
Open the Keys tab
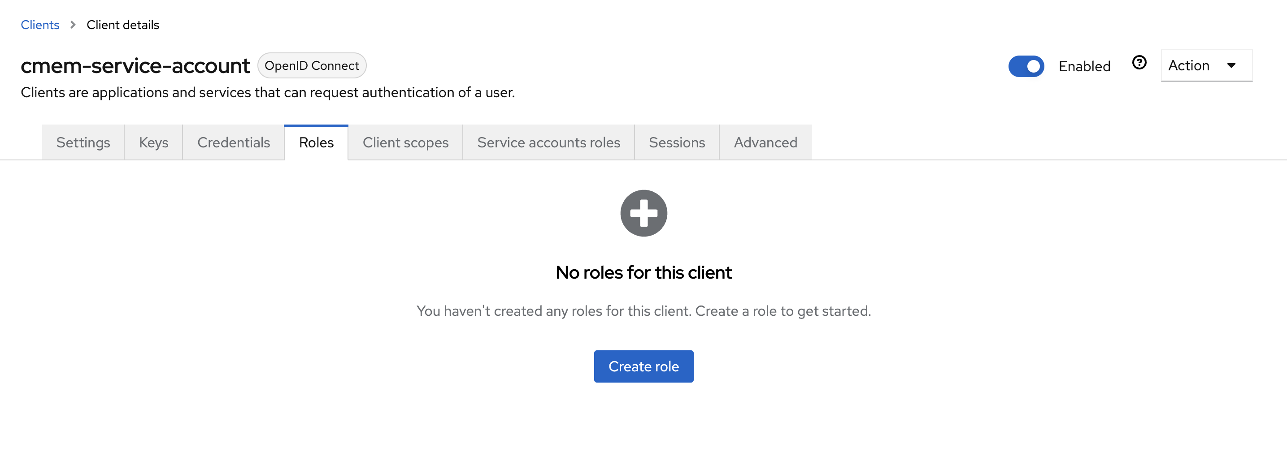click(x=153, y=143)
